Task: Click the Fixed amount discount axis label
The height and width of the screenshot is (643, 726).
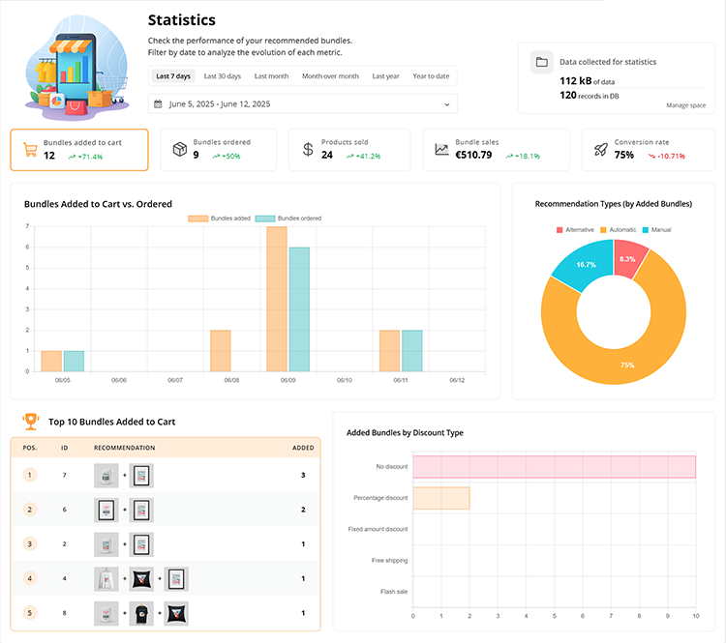Action: 378,529
